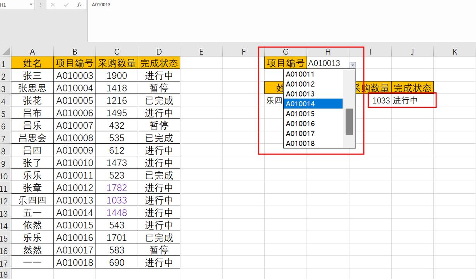Click the yellow 采购数量 header cell
This screenshot has height=279, width=476.
116,63
